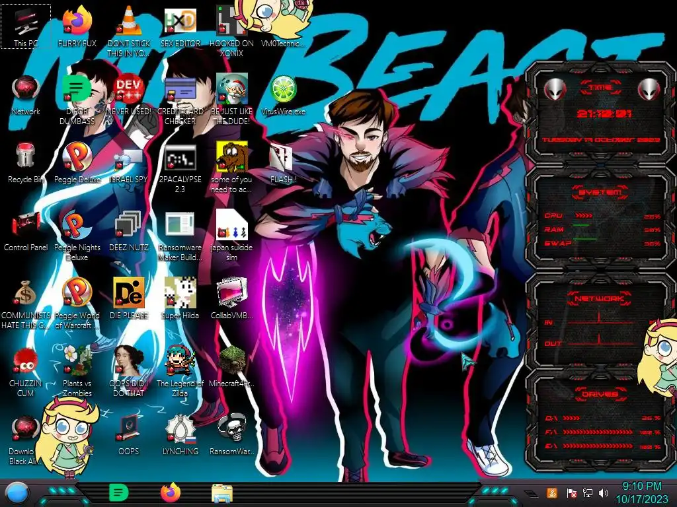Launch The Legend of Zilda shortcut

[180, 372]
